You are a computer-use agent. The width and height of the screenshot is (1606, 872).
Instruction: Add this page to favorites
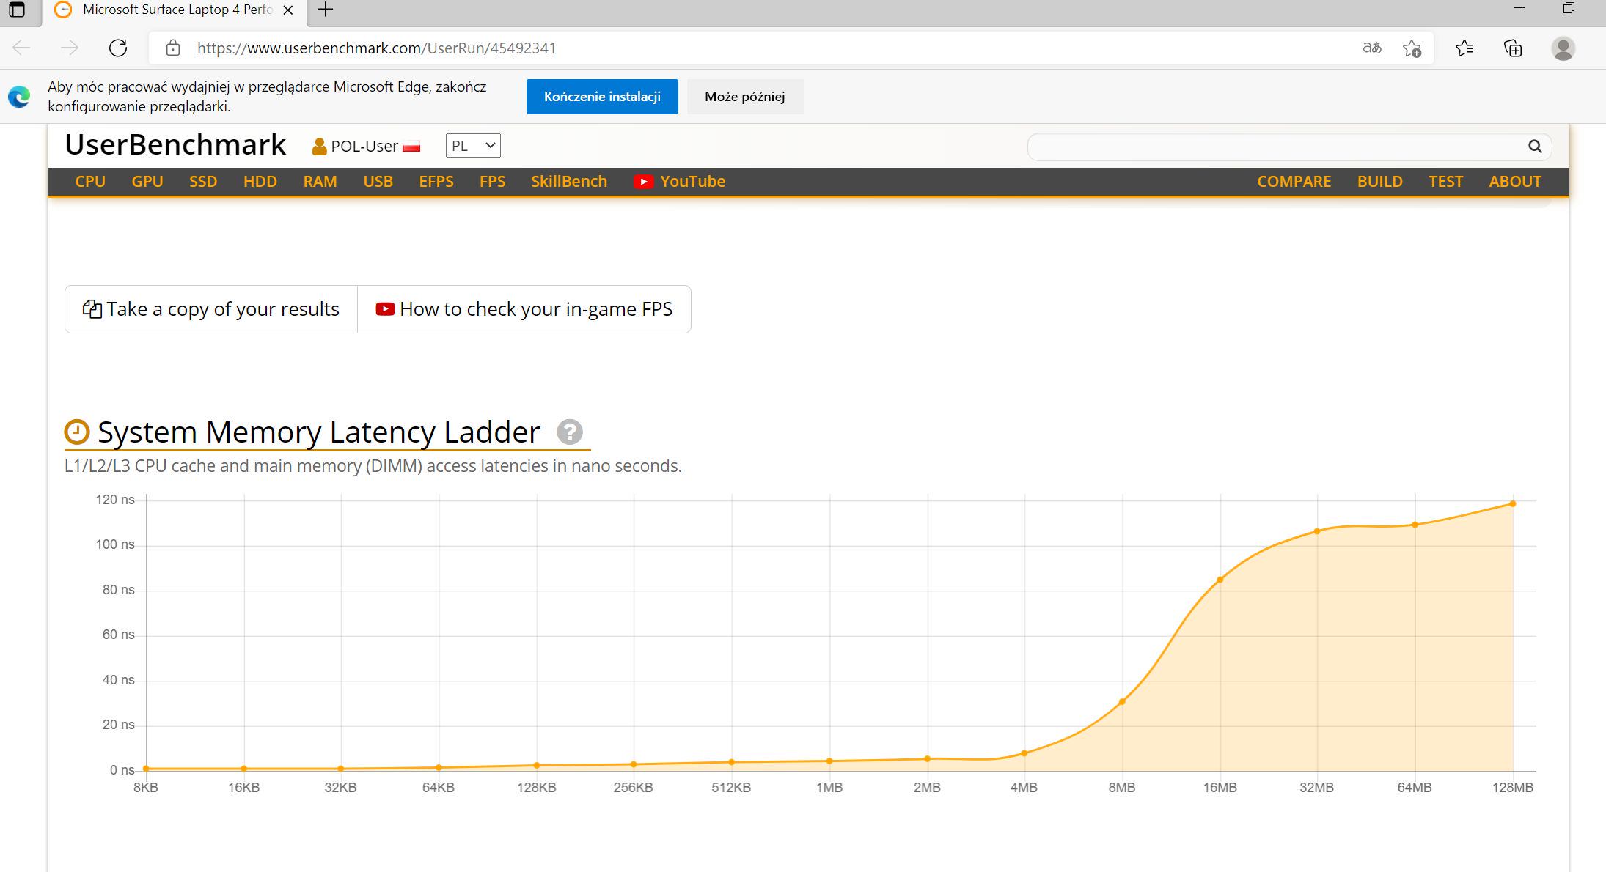coord(1412,48)
